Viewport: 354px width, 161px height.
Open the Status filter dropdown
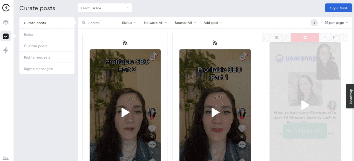(129, 23)
